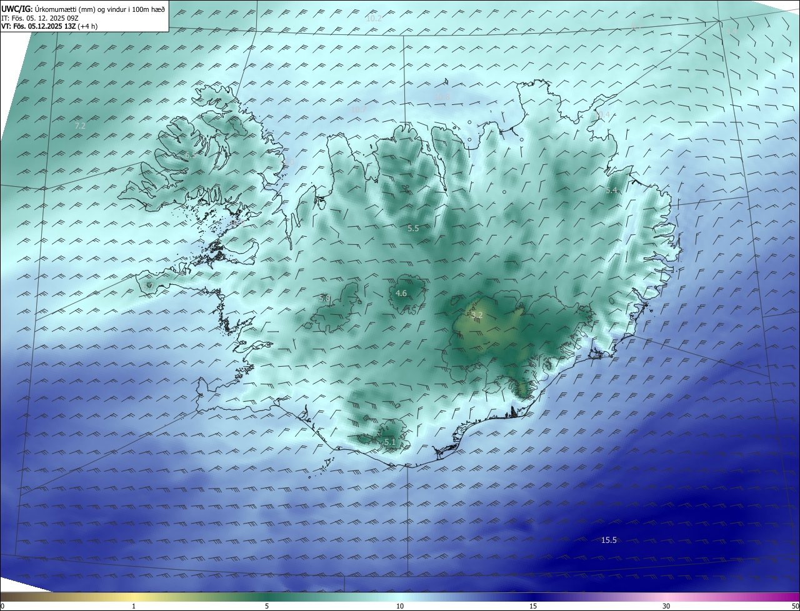Click the 5.1 value on the map
Image resolution: width=800 pixels, height=611 pixels.
(390, 442)
